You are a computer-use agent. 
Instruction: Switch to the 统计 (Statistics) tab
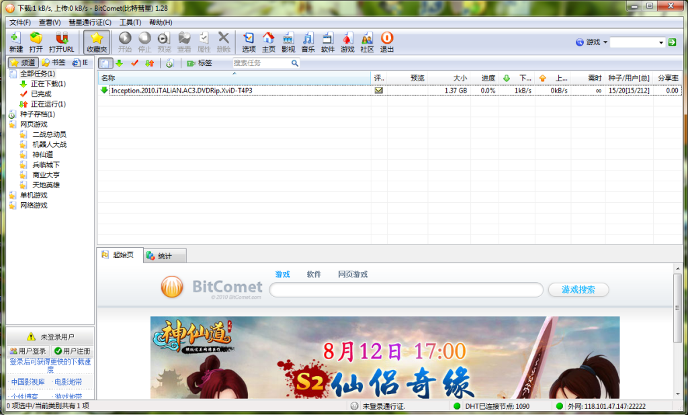164,256
